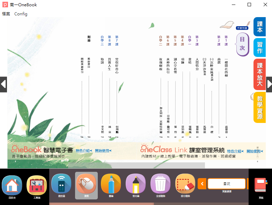Select the partial eraser tool
The height and width of the screenshot is (205, 272).
point(185,184)
